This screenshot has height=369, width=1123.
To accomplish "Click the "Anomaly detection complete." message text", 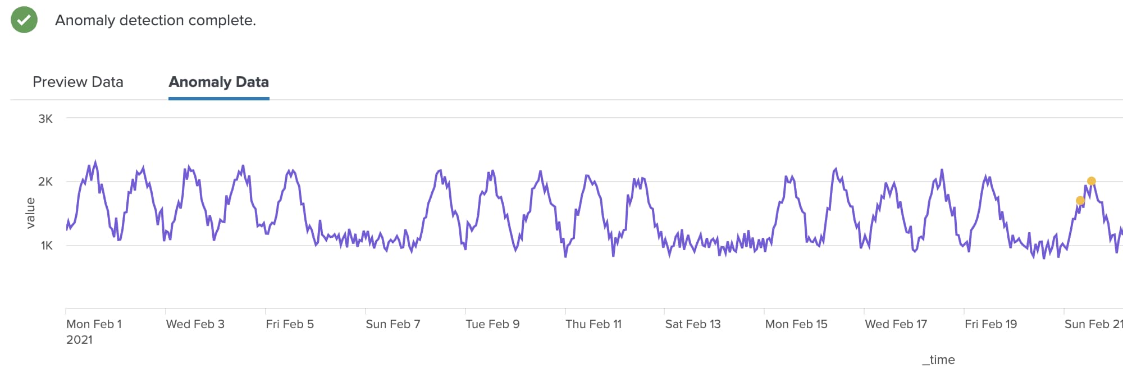I will 156,20.
